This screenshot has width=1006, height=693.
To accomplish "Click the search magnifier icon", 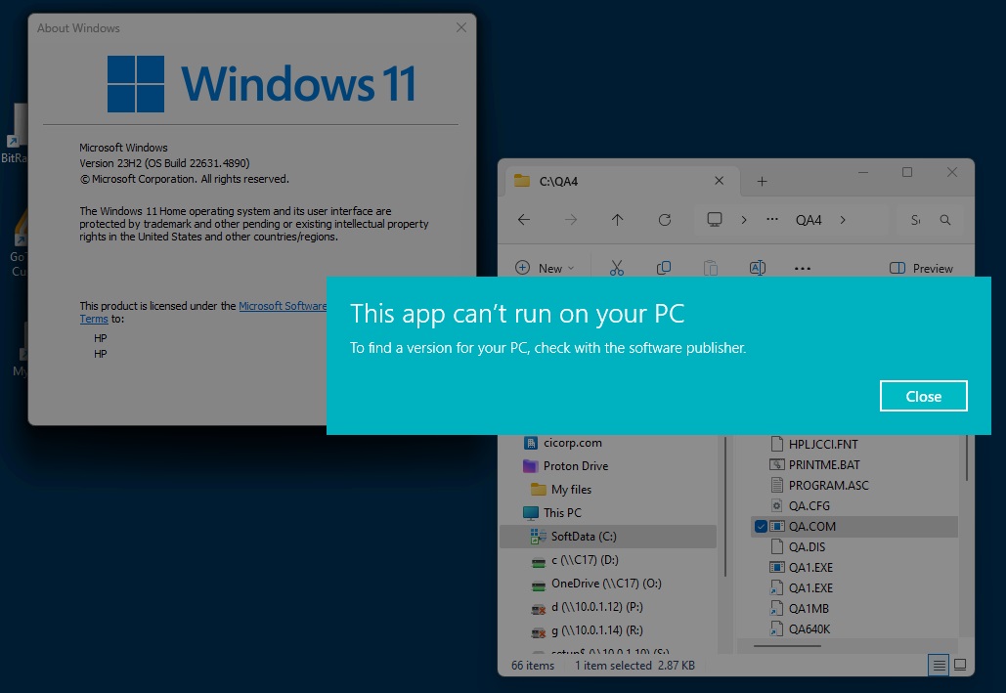I will (x=945, y=220).
